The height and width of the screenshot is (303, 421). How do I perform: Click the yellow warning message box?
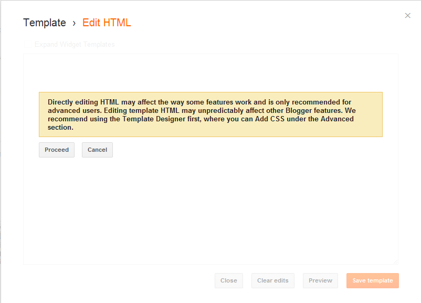pos(211,114)
